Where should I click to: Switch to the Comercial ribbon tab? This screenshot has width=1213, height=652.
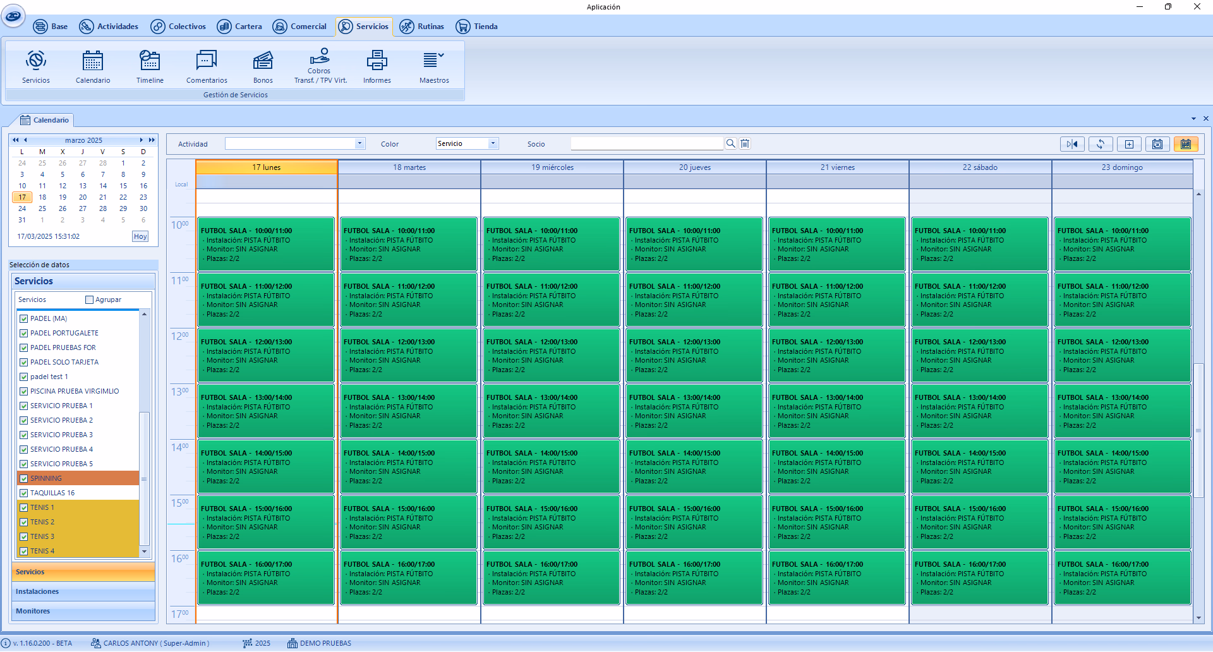[x=300, y=27]
